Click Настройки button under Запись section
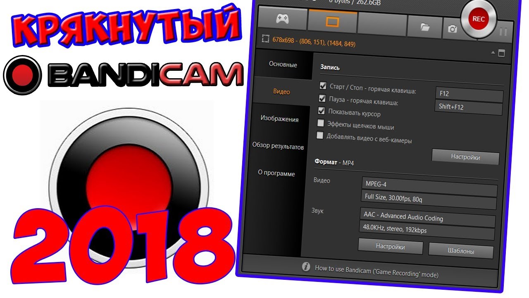Viewport: 529px width, 298px height. (x=465, y=157)
